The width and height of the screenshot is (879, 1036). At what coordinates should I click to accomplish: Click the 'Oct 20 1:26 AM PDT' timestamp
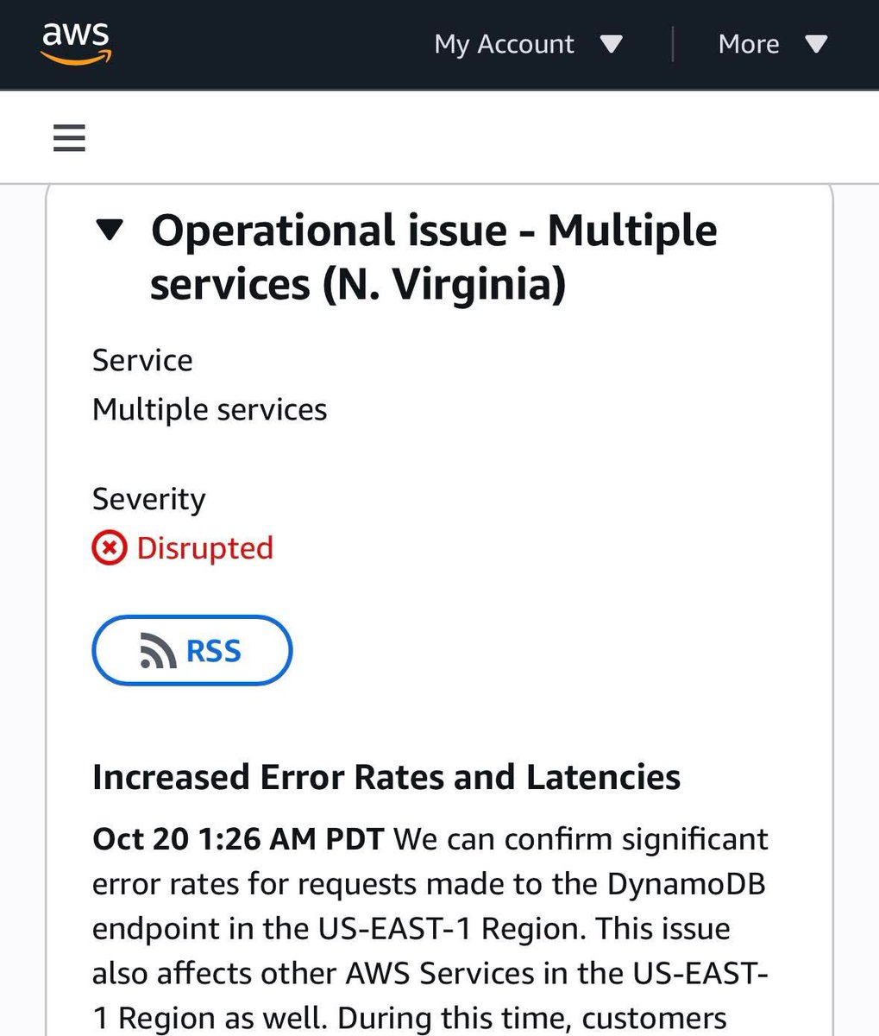tap(238, 839)
